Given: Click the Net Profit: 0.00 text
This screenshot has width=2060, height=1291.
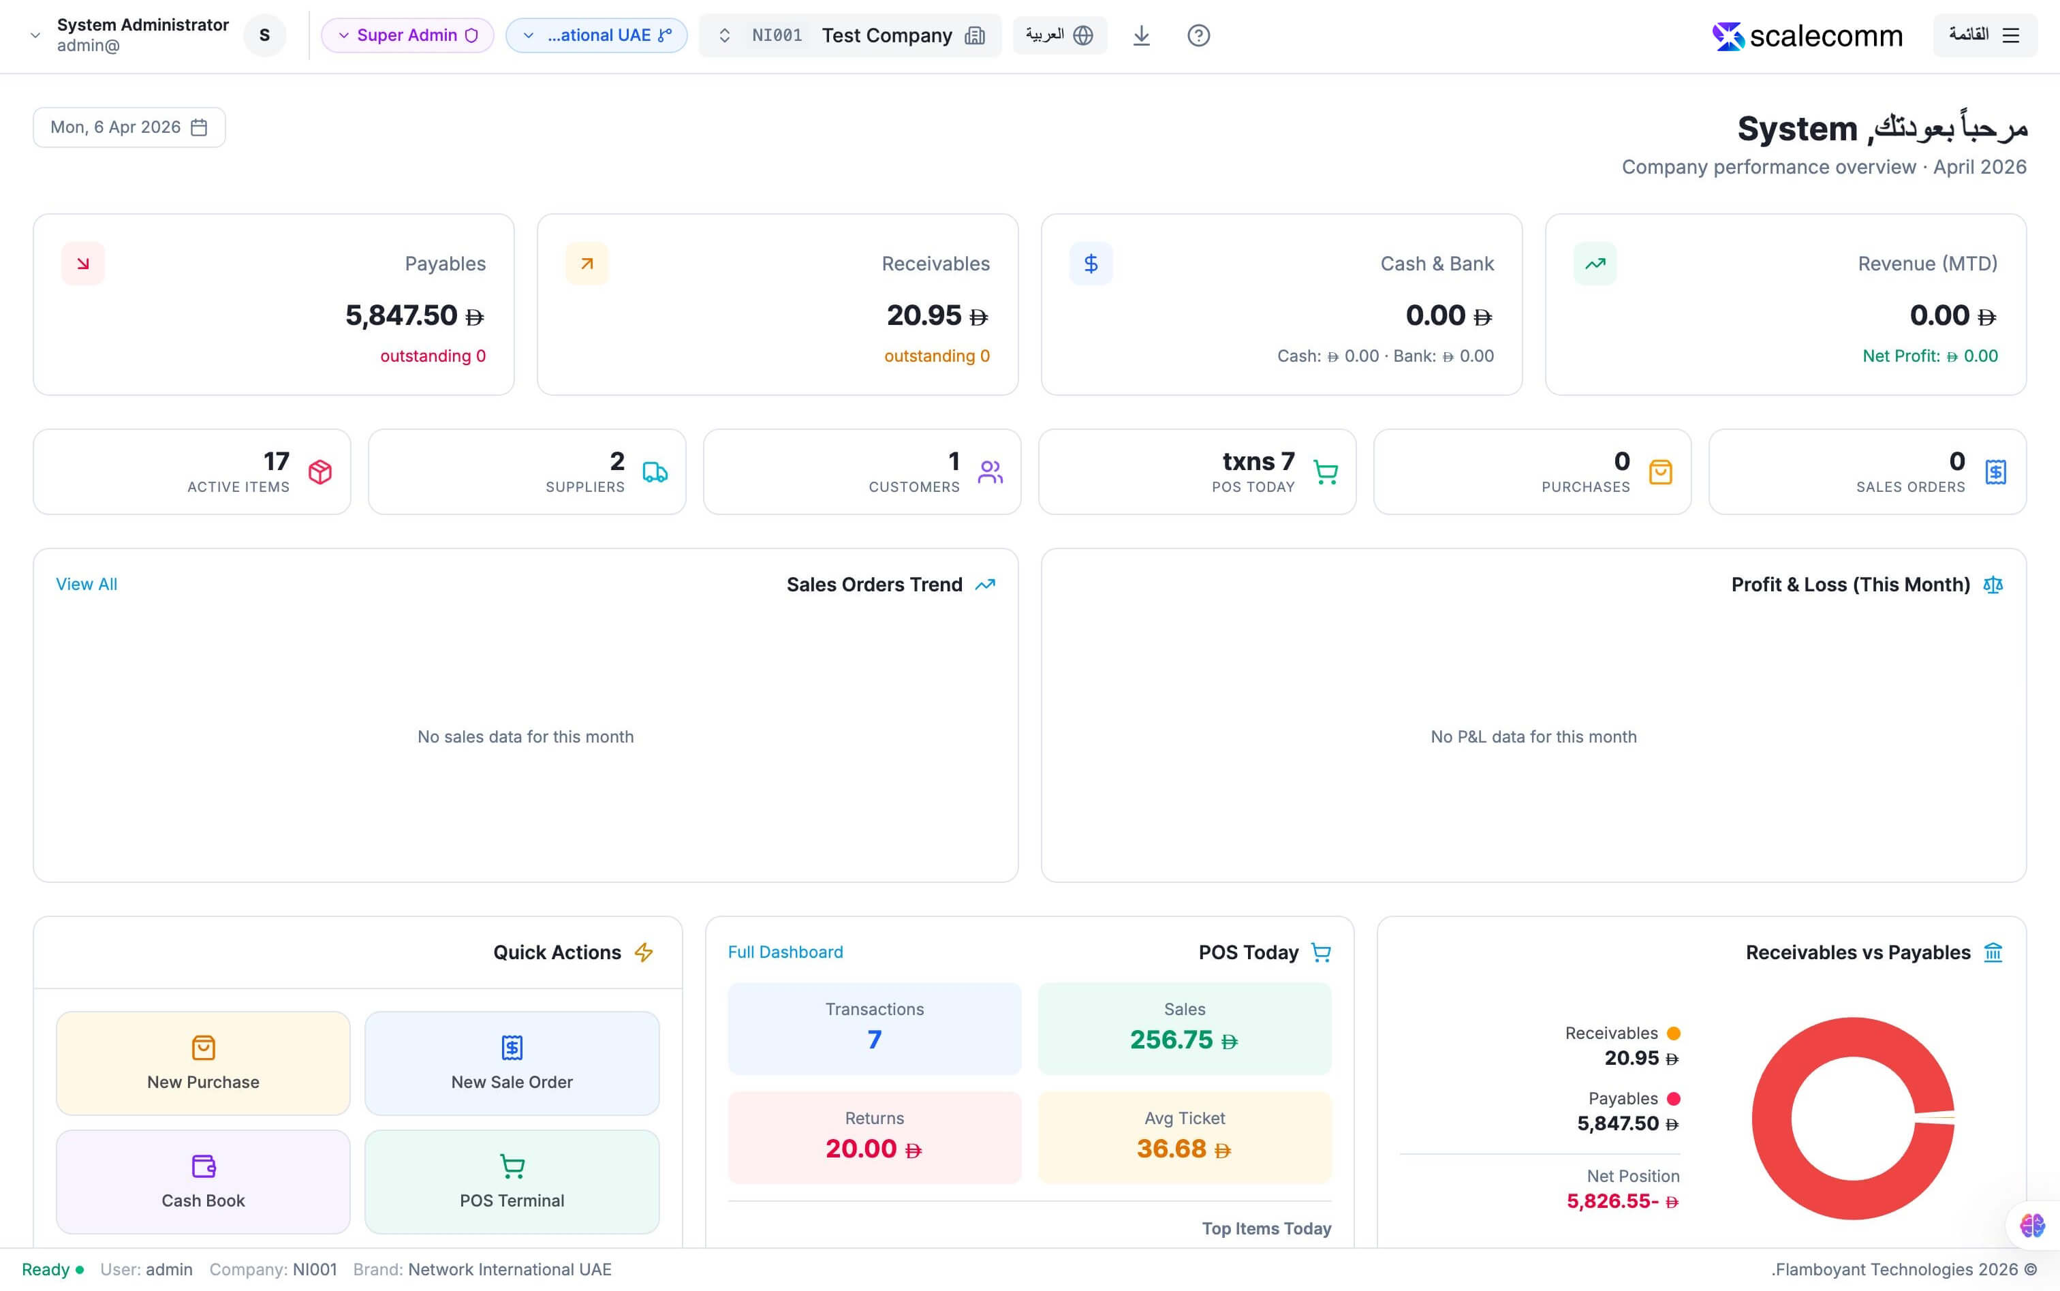Looking at the screenshot, I should (x=1929, y=356).
